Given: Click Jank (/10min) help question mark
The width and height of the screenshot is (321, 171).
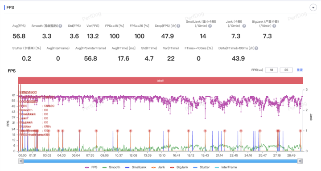Looking at the screenshot, I should point(244,26).
